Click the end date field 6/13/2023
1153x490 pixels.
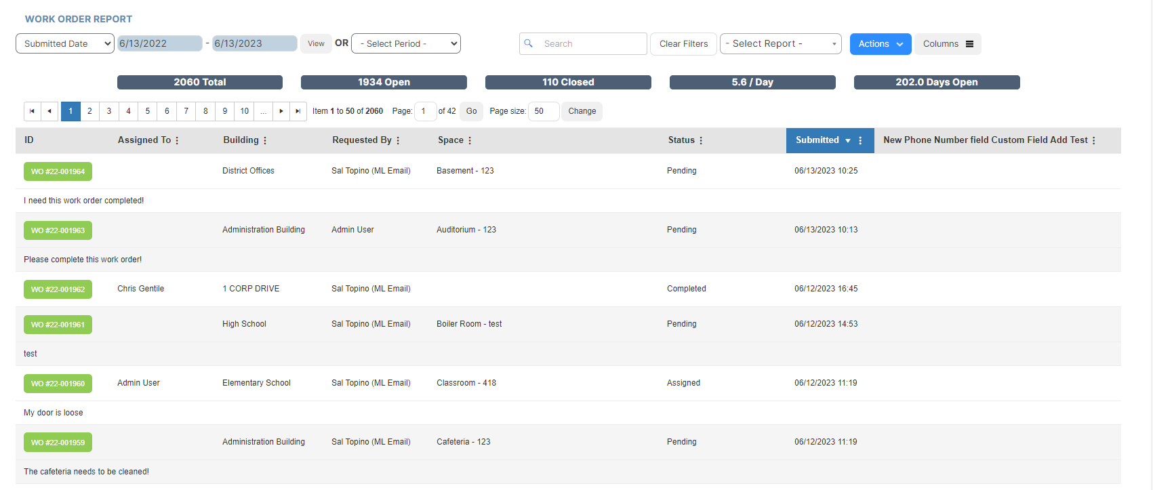(x=255, y=43)
